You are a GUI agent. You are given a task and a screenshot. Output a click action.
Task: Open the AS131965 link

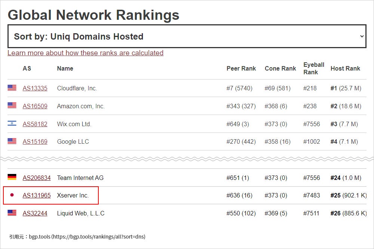coord(37,196)
